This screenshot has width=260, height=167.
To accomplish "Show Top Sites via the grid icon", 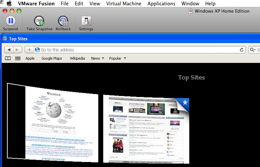I will click(x=18, y=58).
